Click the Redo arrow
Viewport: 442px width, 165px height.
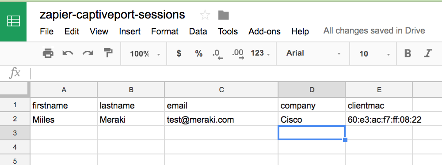tap(88, 53)
